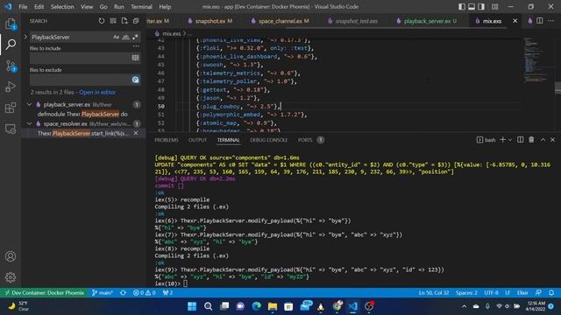Screen dimensions: 561x315
Task: Open the Run and Debug view
Action: (x=11, y=87)
